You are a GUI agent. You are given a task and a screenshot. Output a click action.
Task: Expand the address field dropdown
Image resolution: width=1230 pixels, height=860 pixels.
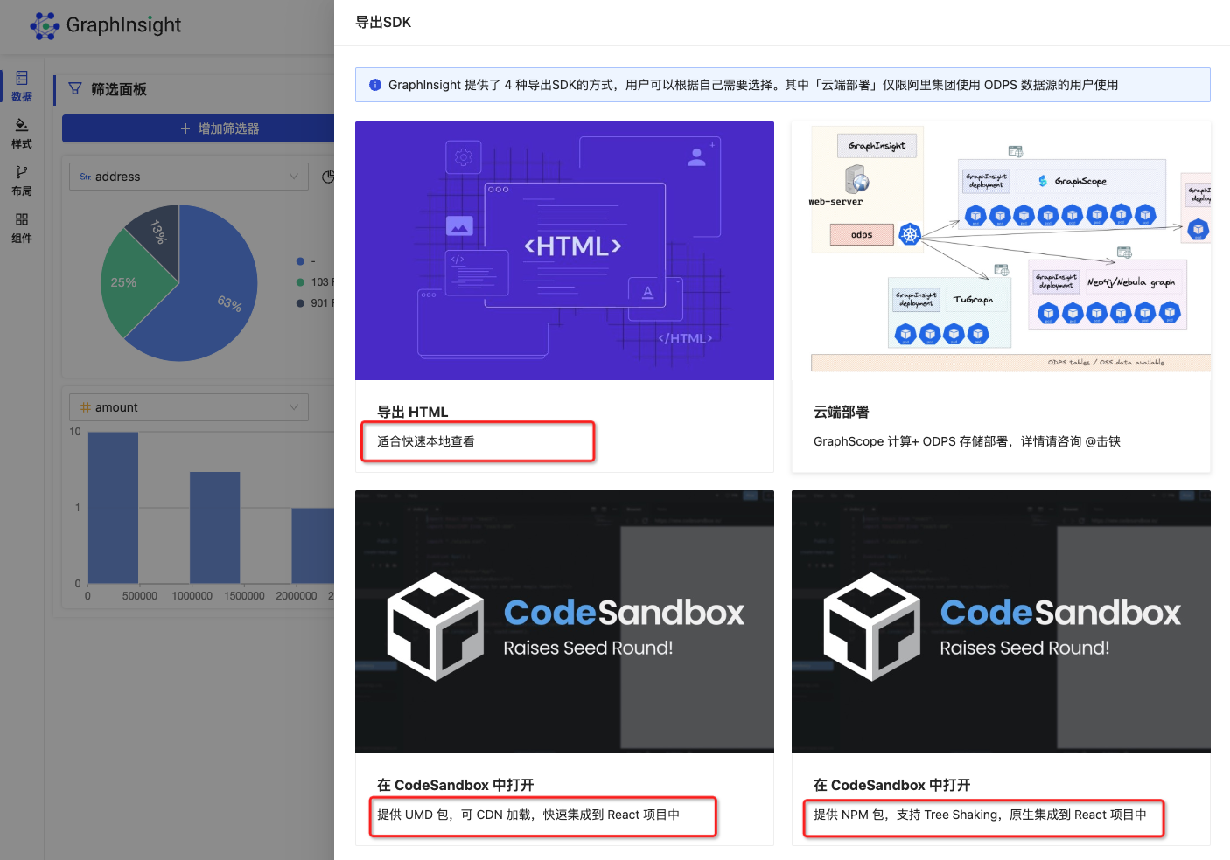point(189,177)
